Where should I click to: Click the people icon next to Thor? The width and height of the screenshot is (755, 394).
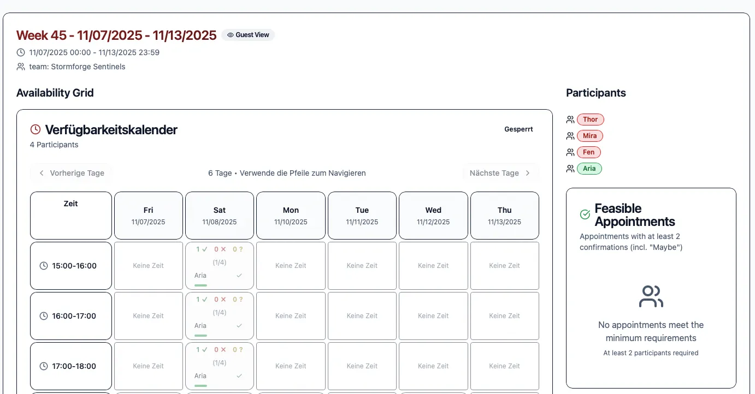click(x=570, y=120)
